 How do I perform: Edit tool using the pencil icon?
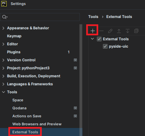pyautogui.click(x=110, y=31)
